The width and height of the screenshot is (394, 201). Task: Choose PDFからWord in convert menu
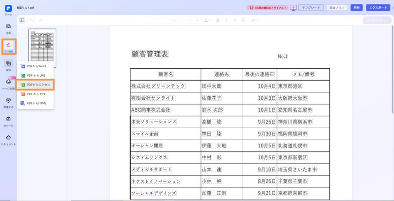[x=35, y=66]
